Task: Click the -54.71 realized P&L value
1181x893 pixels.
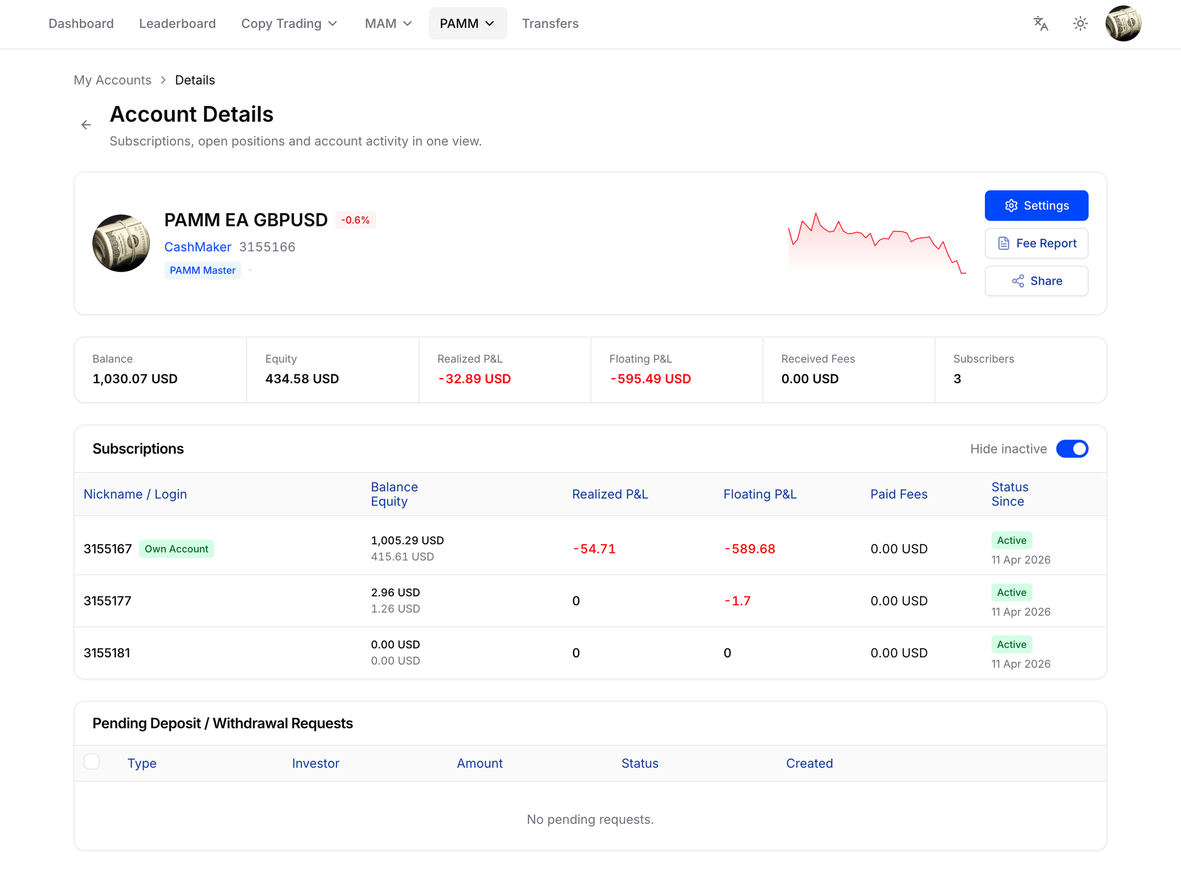Action: click(594, 549)
